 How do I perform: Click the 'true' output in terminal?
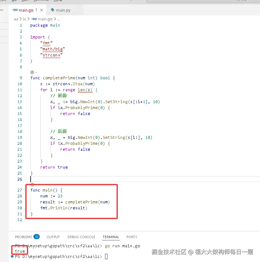[20, 251]
